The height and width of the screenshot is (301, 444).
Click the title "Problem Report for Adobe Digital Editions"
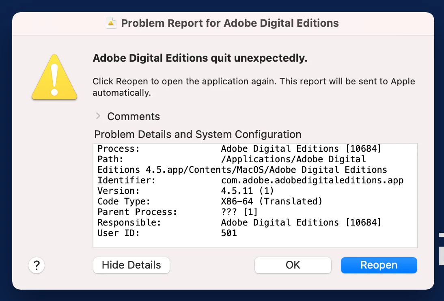click(230, 23)
